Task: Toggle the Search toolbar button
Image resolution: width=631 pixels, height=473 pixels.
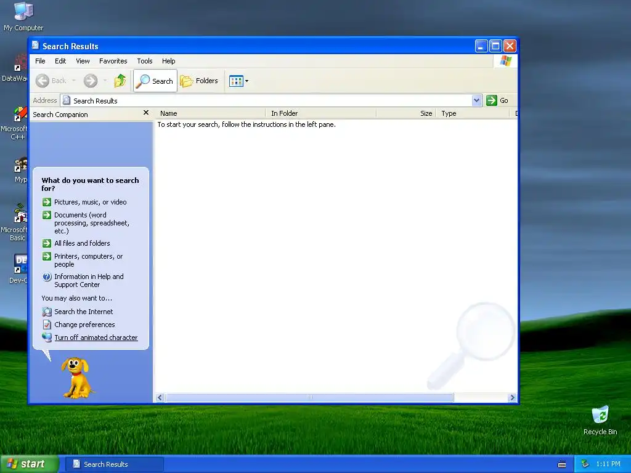Action: click(155, 81)
